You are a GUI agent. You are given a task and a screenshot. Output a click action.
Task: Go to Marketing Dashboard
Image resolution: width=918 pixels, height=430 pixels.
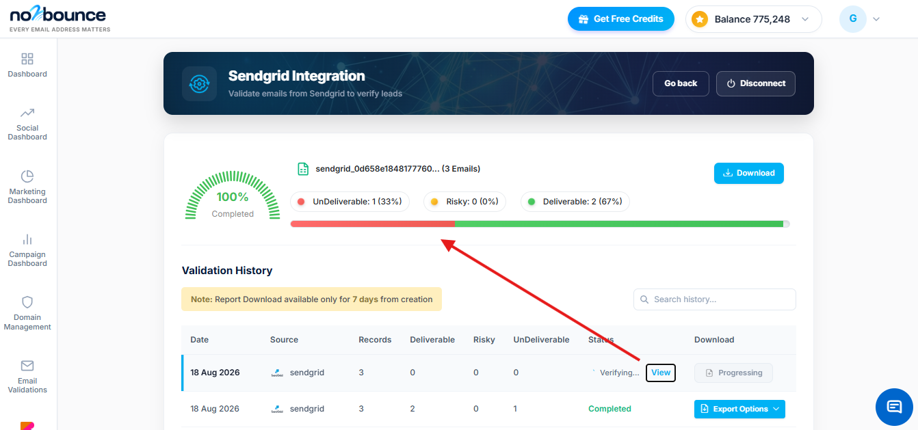(27, 187)
